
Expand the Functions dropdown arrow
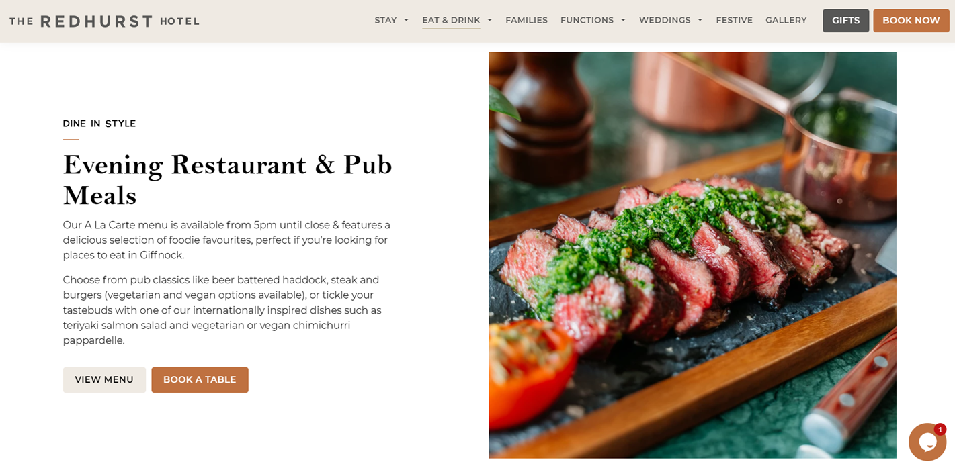623,21
